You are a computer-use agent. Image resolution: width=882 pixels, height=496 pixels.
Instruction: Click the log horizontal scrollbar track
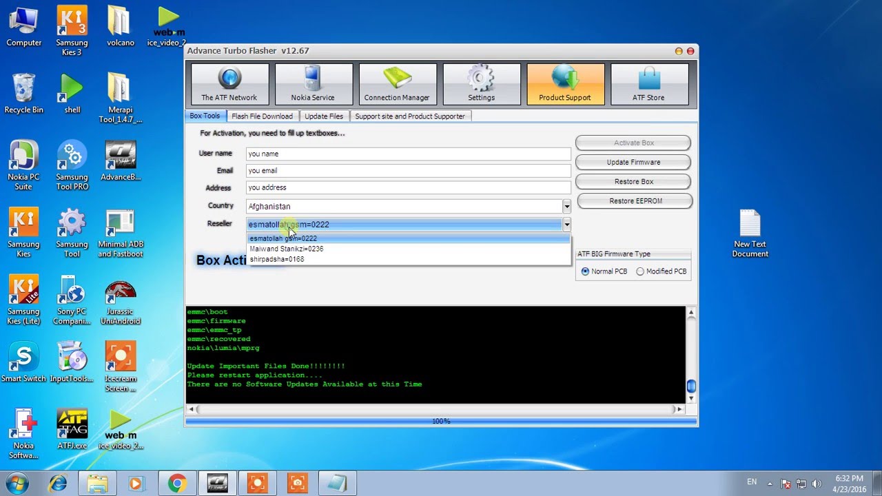pyautogui.click(x=436, y=409)
